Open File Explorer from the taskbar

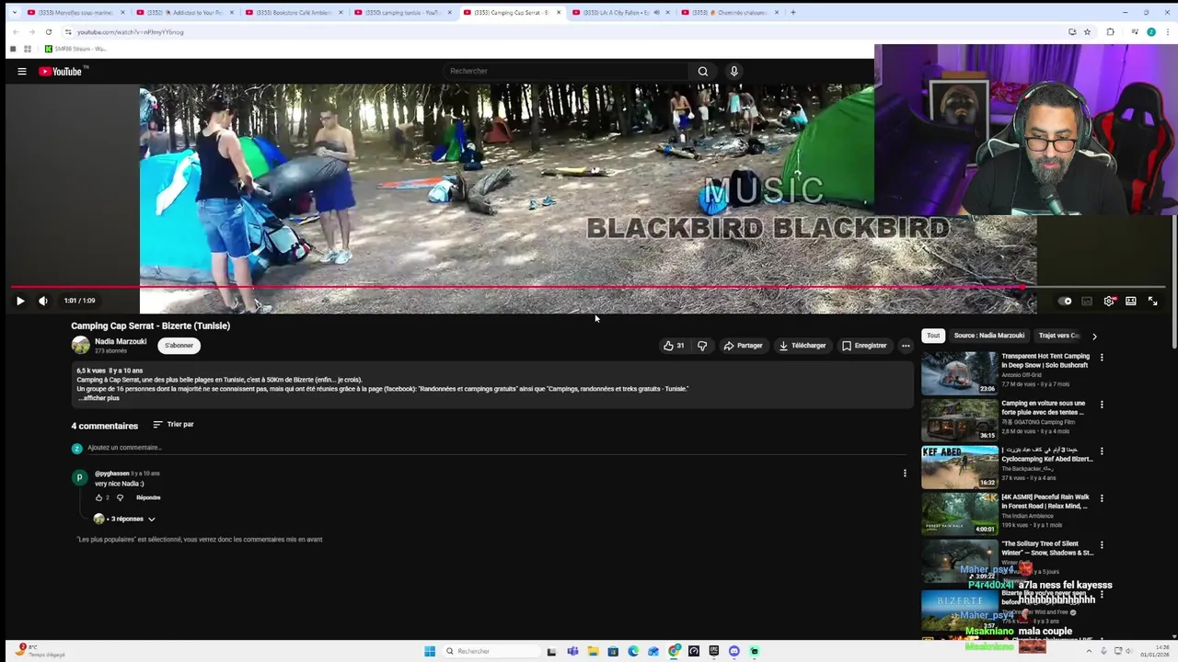(x=593, y=651)
